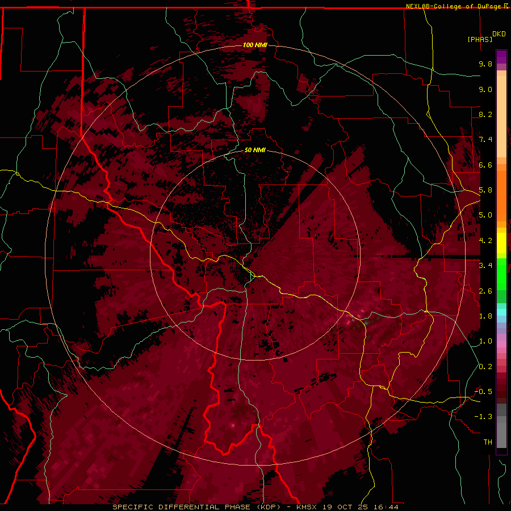Click the 16:44 timestamp
Viewport: 511px width, 511px height.
[x=386, y=507]
